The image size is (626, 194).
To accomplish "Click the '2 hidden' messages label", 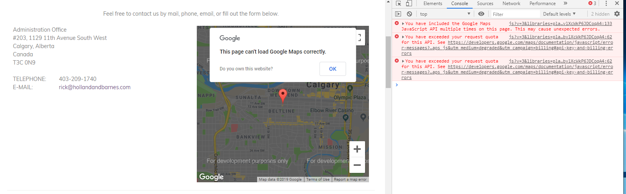I will (600, 14).
